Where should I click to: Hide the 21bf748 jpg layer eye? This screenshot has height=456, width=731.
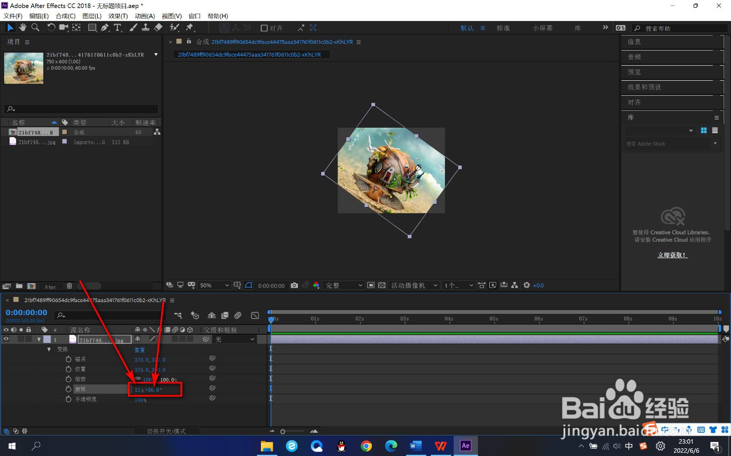pos(6,339)
